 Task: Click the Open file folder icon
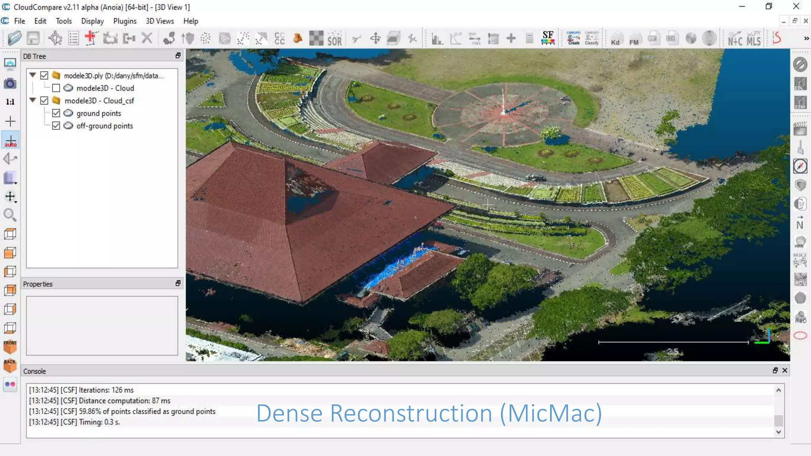(15, 38)
